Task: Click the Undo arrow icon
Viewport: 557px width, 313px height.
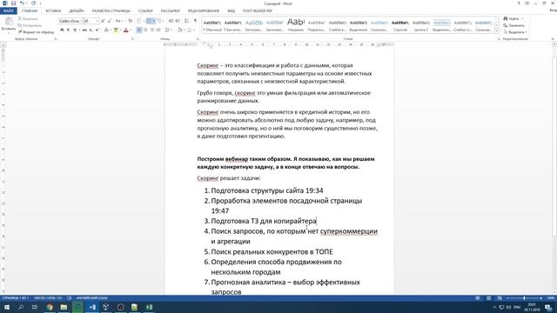Action: pyautogui.click(x=22, y=3)
